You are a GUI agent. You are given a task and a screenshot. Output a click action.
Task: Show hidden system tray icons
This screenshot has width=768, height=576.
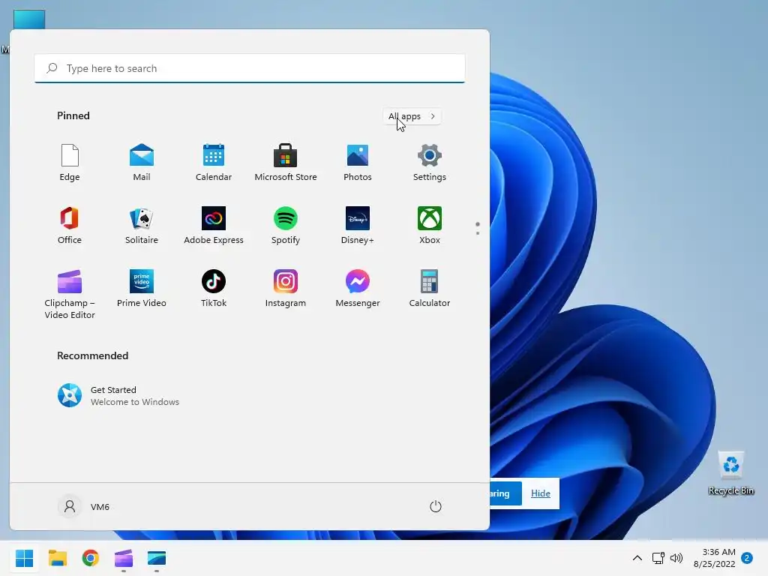coord(637,558)
